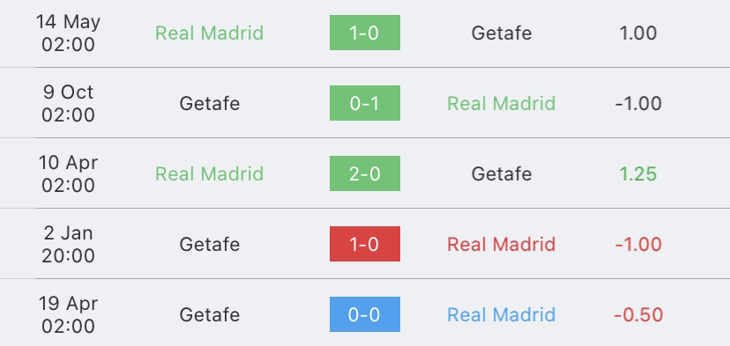Viewport: 730px width, 346px height.
Task: Click the 2 Jan 20:00 date cell
Action: (x=68, y=244)
